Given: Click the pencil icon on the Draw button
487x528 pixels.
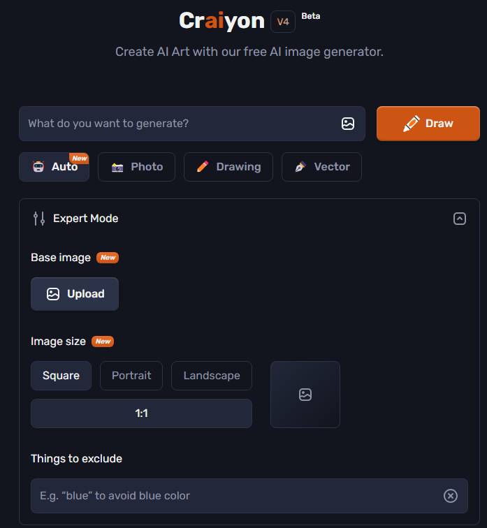Looking at the screenshot, I should [x=412, y=124].
